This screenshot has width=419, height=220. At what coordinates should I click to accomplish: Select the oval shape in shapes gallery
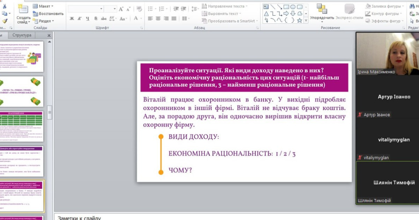tap(293, 6)
